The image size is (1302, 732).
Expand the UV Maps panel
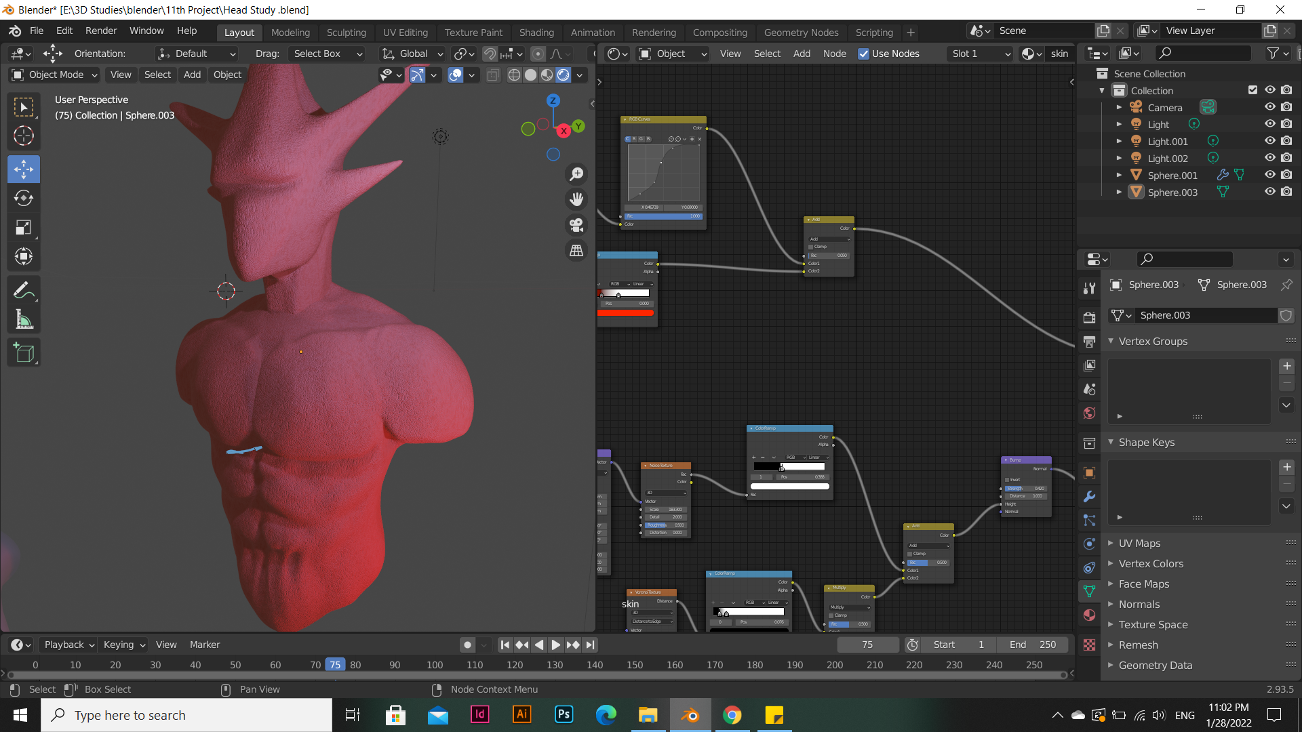coord(1139,543)
